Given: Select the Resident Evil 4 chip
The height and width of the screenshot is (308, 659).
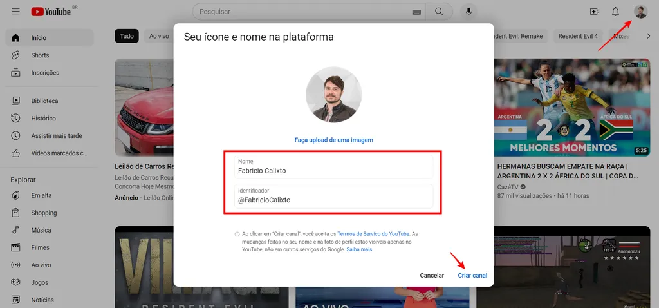Looking at the screenshot, I should click(x=578, y=36).
